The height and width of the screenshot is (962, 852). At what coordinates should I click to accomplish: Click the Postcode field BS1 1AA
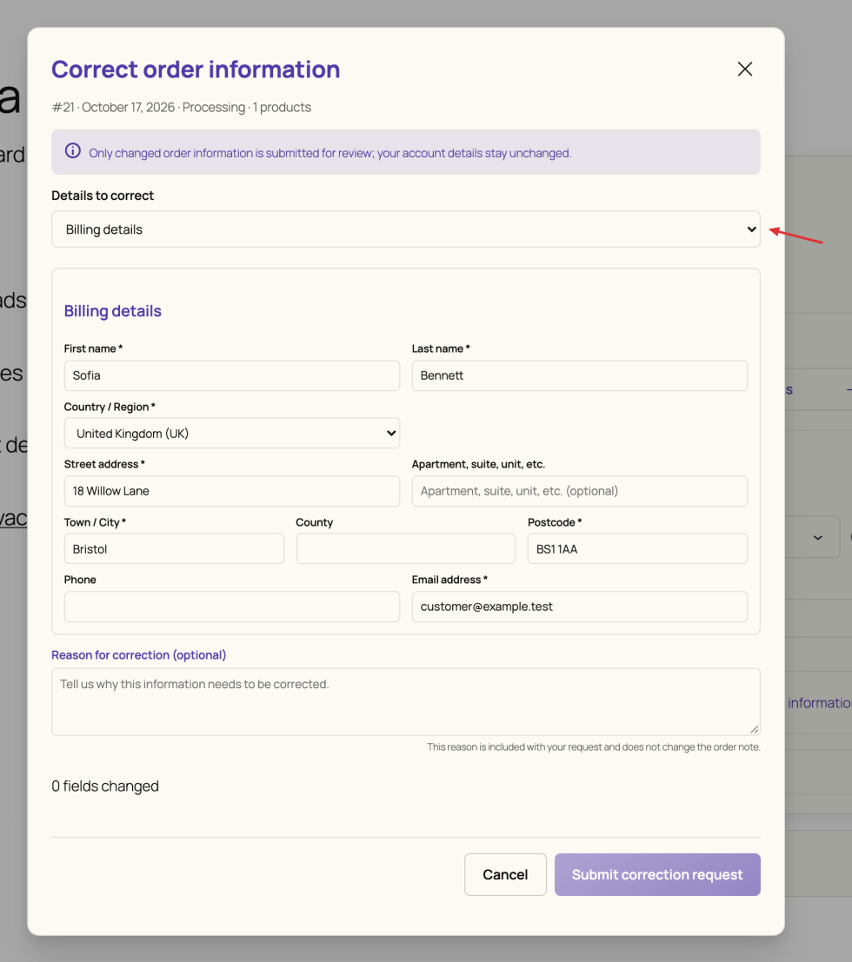(638, 548)
